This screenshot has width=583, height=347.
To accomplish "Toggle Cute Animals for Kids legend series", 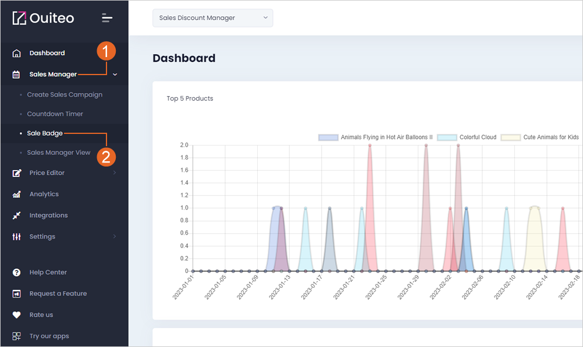I will pyautogui.click(x=540, y=137).
